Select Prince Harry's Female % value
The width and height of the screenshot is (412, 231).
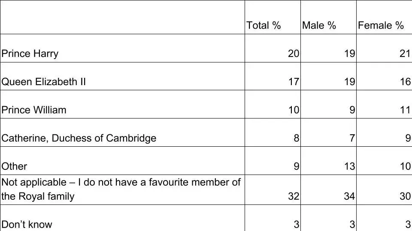tap(405, 53)
